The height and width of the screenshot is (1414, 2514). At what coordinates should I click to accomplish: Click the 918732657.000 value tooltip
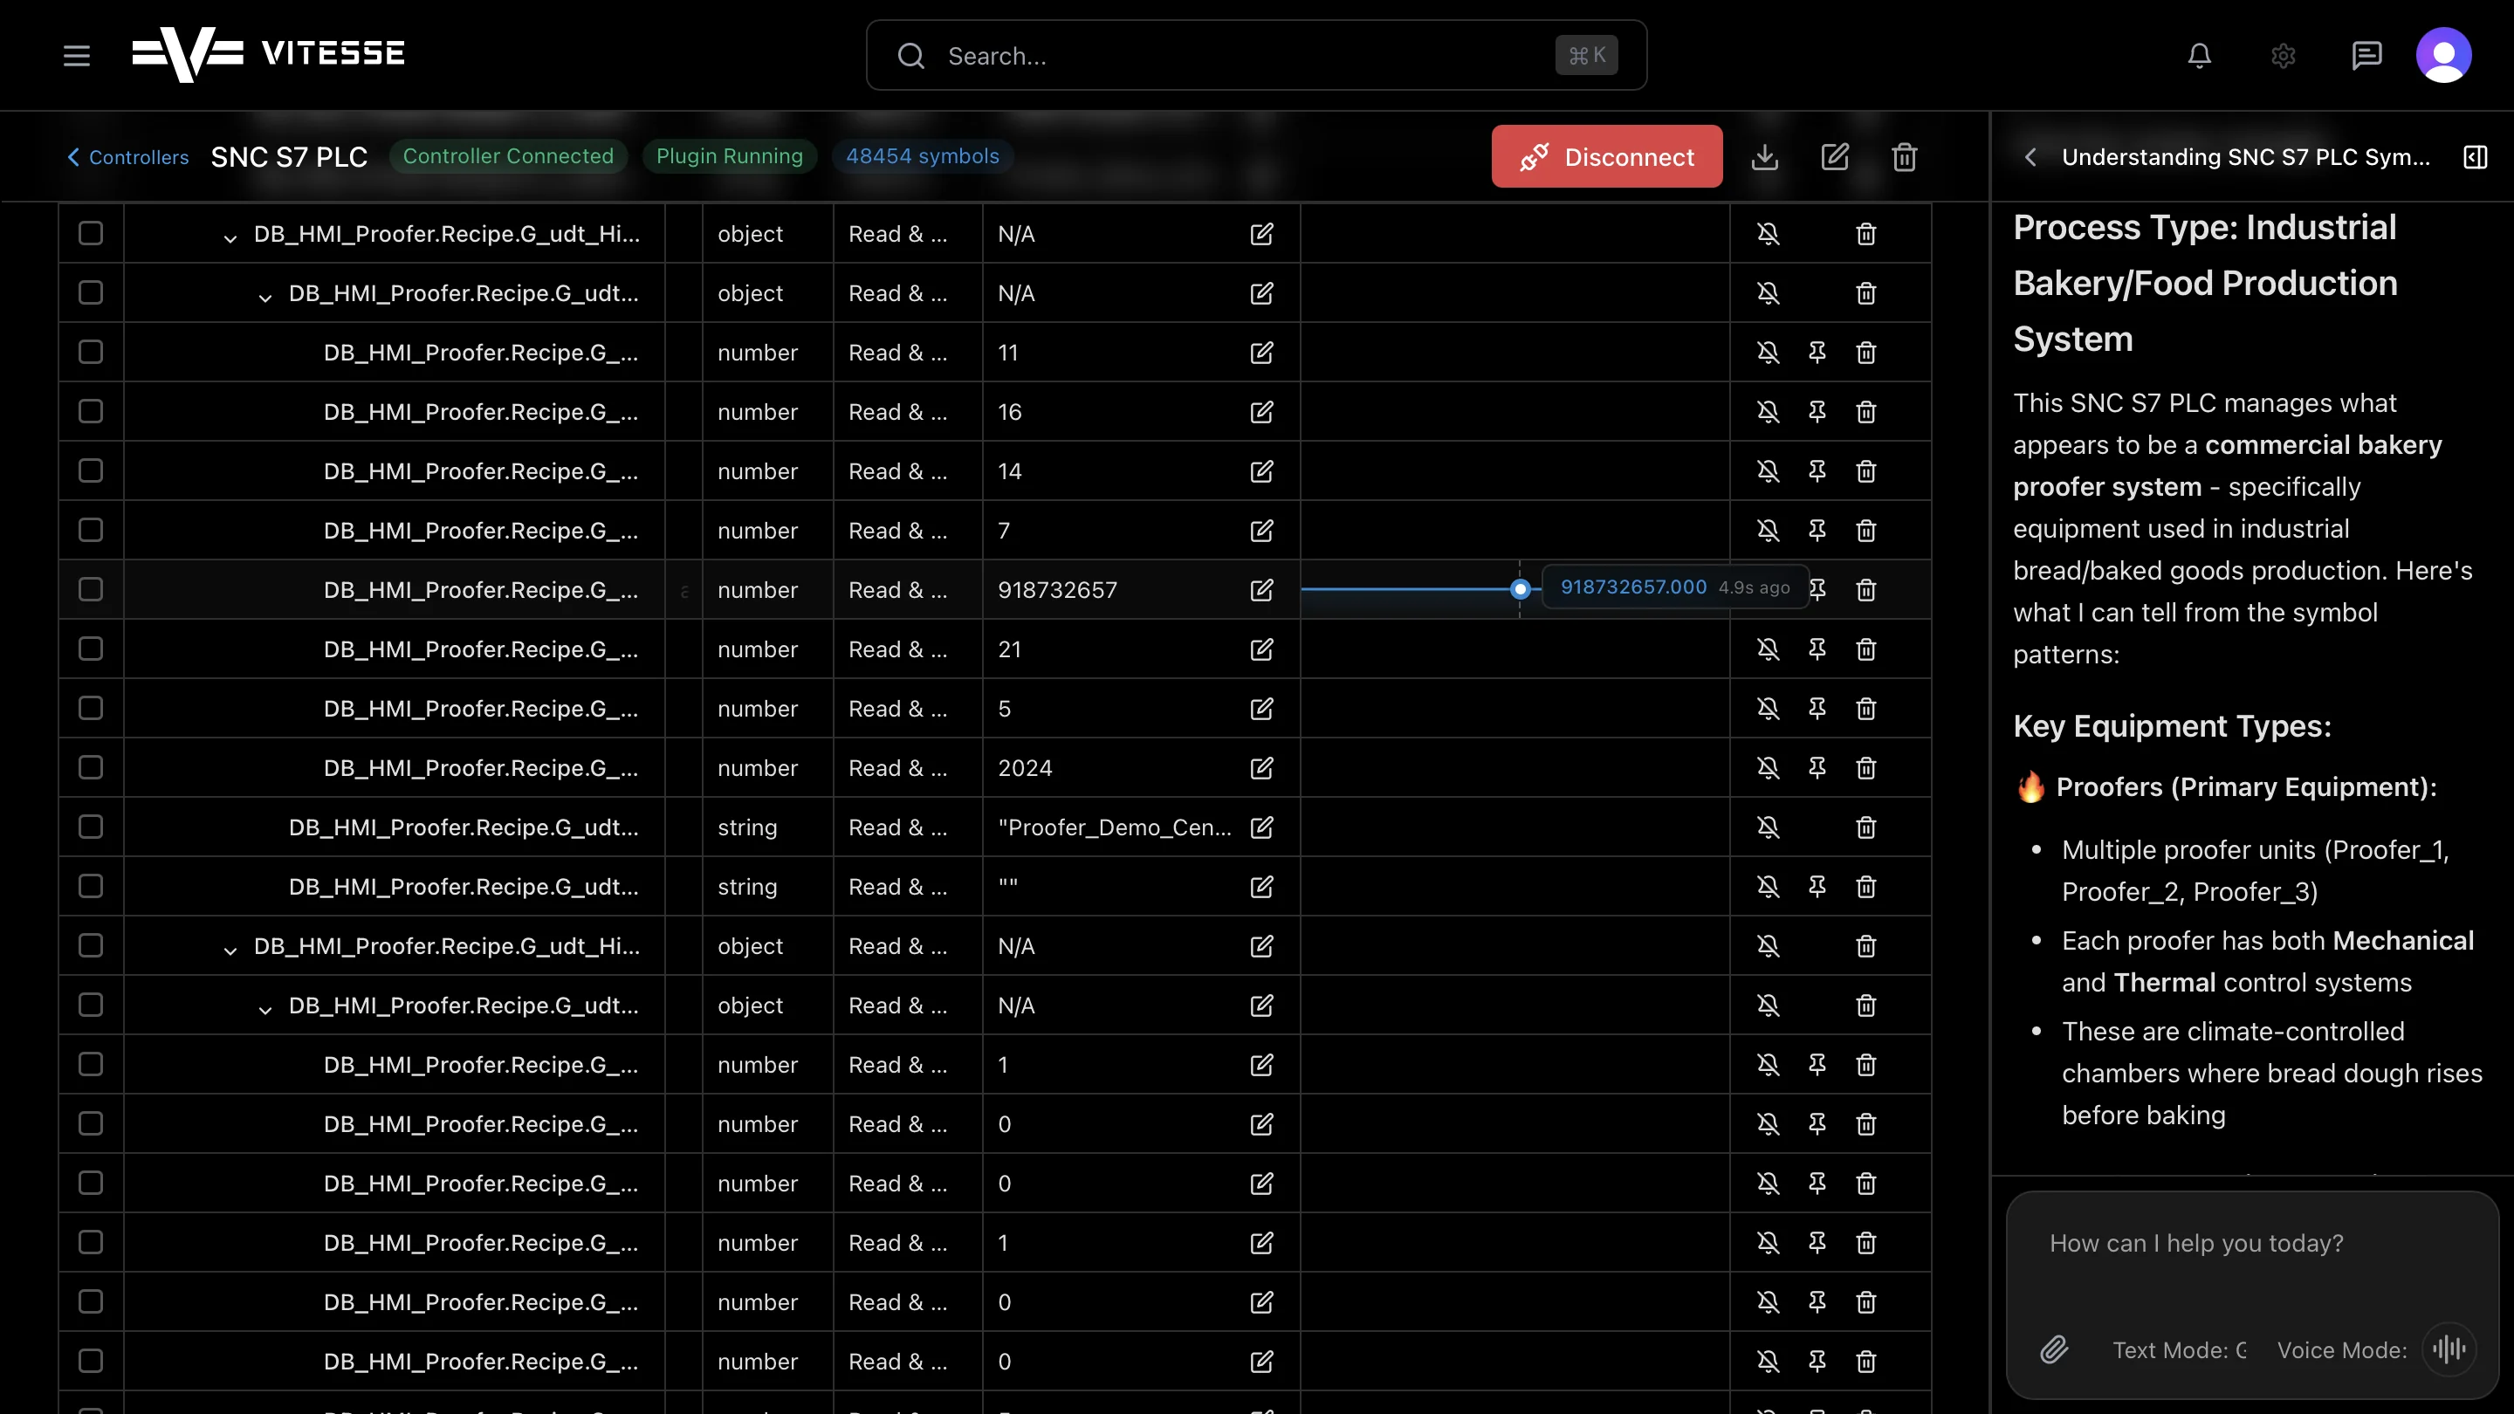pyautogui.click(x=1675, y=587)
